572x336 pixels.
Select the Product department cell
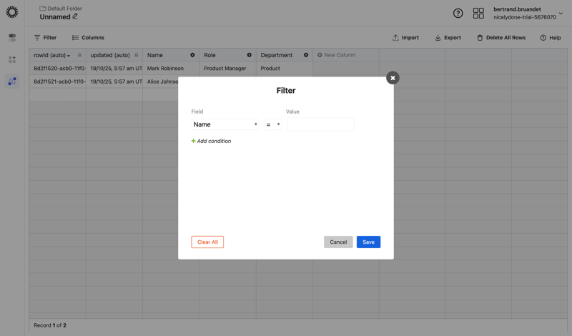pyautogui.click(x=285, y=68)
